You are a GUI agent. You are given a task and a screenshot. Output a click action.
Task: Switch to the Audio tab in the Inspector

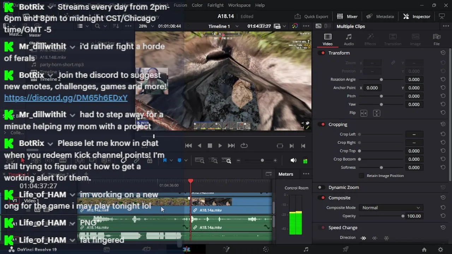[x=349, y=40]
